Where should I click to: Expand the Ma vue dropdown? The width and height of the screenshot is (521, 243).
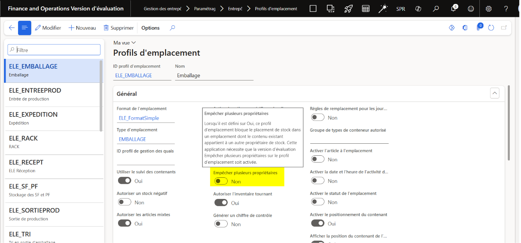(x=125, y=43)
